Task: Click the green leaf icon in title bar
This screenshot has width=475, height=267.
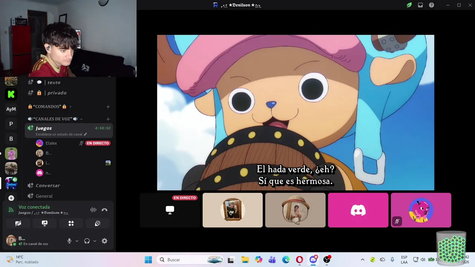Action: click(x=409, y=5)
